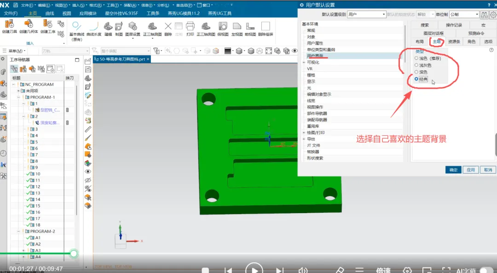Screen dimensions: 497x273
Task: Click the binoculars find icon in the settings dialog
Action: coord(484,15)
